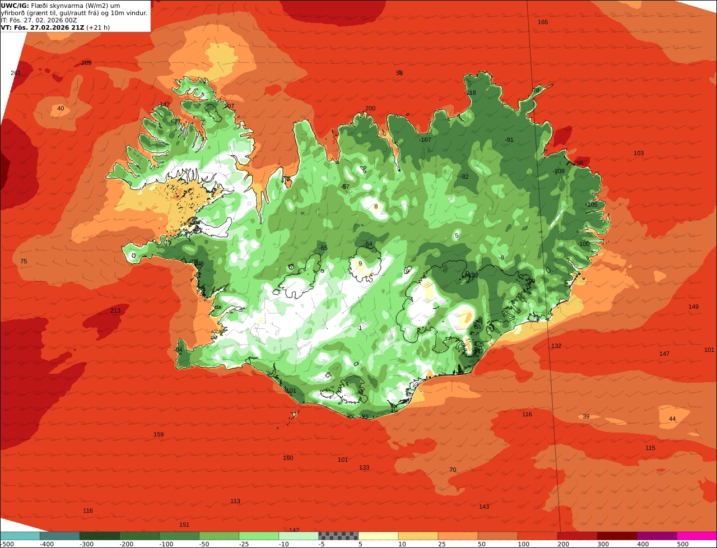Image resolution: width=717 pixels, height=548 pixels.
Task: Select the dark maroon swatch between 300 and 400
Action: click(617, 536)
